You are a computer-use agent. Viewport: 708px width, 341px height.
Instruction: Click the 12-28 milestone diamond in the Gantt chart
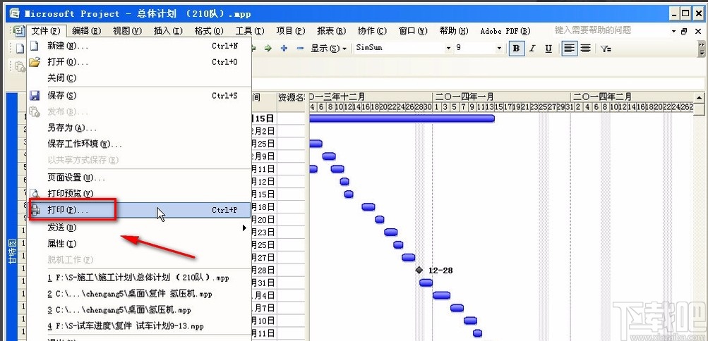pos(419,270)
